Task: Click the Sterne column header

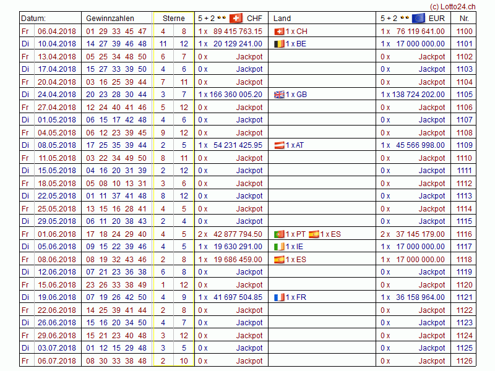Action: [x=173, y=19]
